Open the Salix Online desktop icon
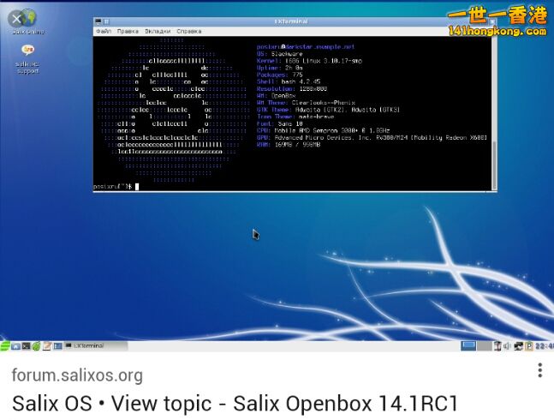The width and height of the screenshot is (554, 420). pyautogui.click(x=27, y=22)
